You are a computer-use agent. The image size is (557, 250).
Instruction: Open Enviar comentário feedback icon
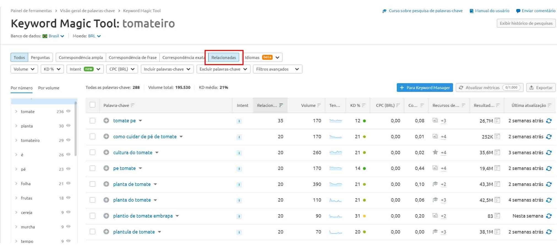tap(518, 11)
